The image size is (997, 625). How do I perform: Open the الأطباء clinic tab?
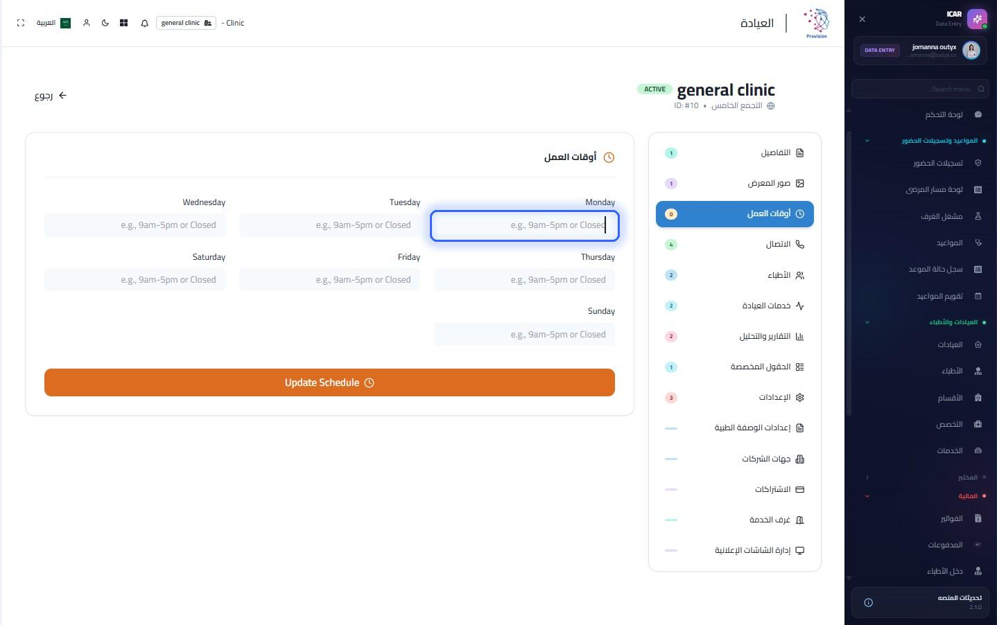[x=735, y=275]
